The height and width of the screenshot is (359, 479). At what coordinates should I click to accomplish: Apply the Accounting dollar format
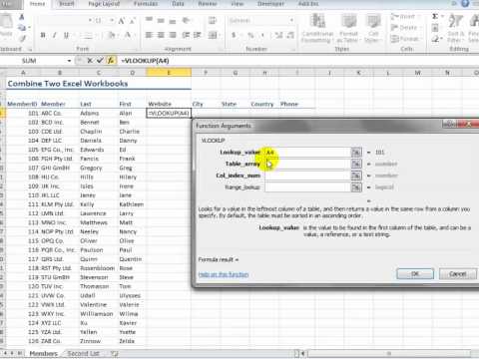[x=234, y=35]
